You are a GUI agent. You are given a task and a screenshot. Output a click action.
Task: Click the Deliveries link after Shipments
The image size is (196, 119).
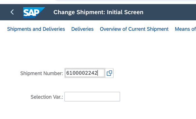[82, 29]
